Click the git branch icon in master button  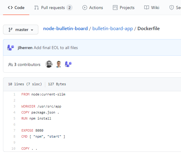(10, 30)
